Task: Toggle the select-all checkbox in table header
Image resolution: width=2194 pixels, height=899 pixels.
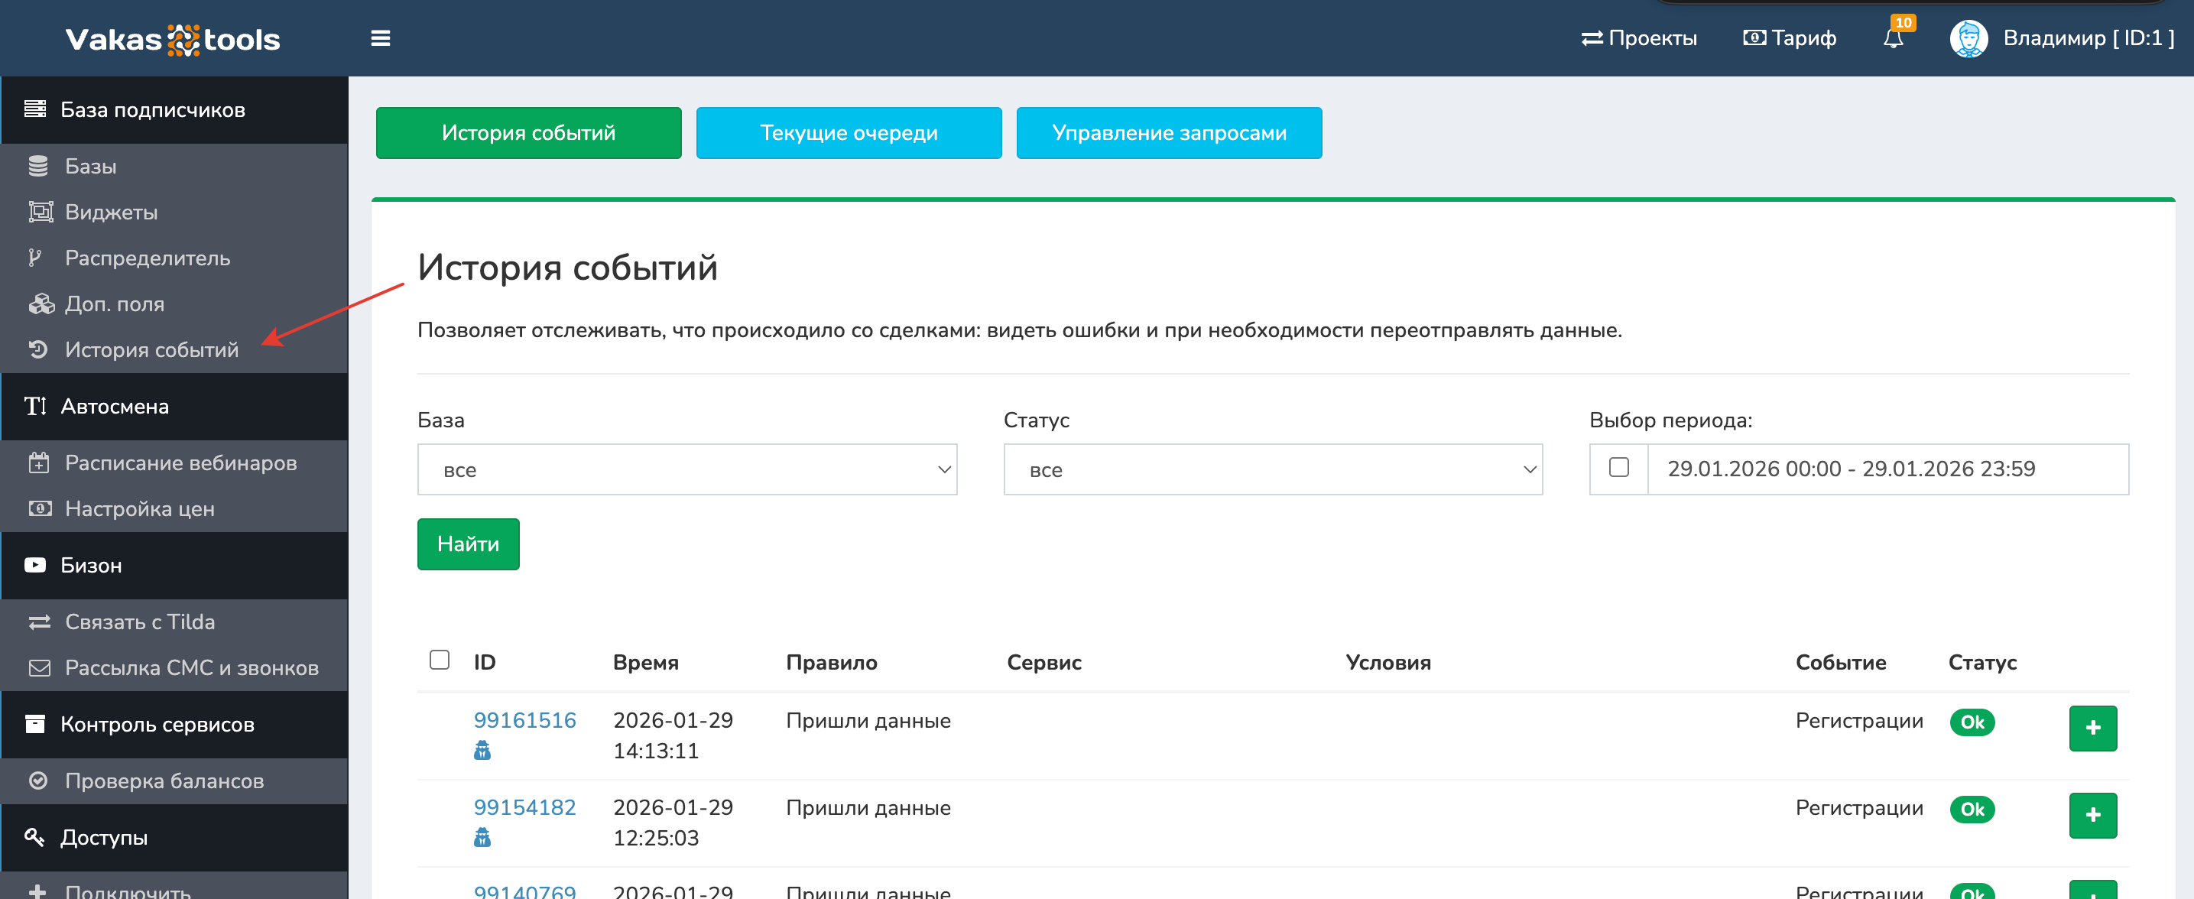Action: click(440, 660)
